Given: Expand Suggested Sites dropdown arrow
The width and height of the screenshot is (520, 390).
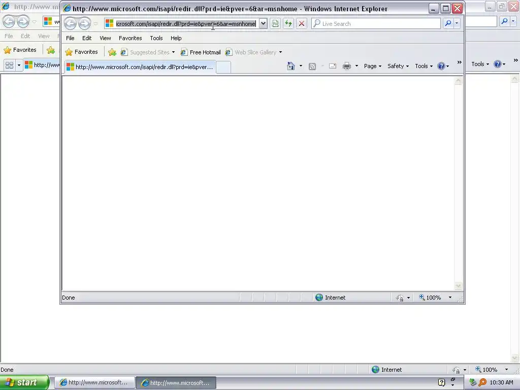Looking at the screenshot, I should point(174,52).
